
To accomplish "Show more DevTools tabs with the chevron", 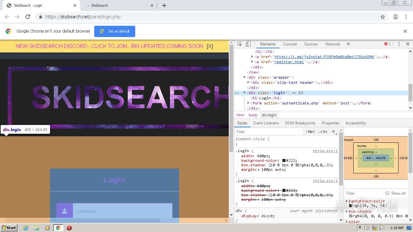I will coord(348,44).
